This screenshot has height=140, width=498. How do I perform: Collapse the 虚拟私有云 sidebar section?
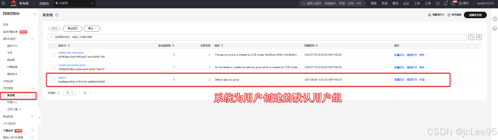click(x=32, y=39)
